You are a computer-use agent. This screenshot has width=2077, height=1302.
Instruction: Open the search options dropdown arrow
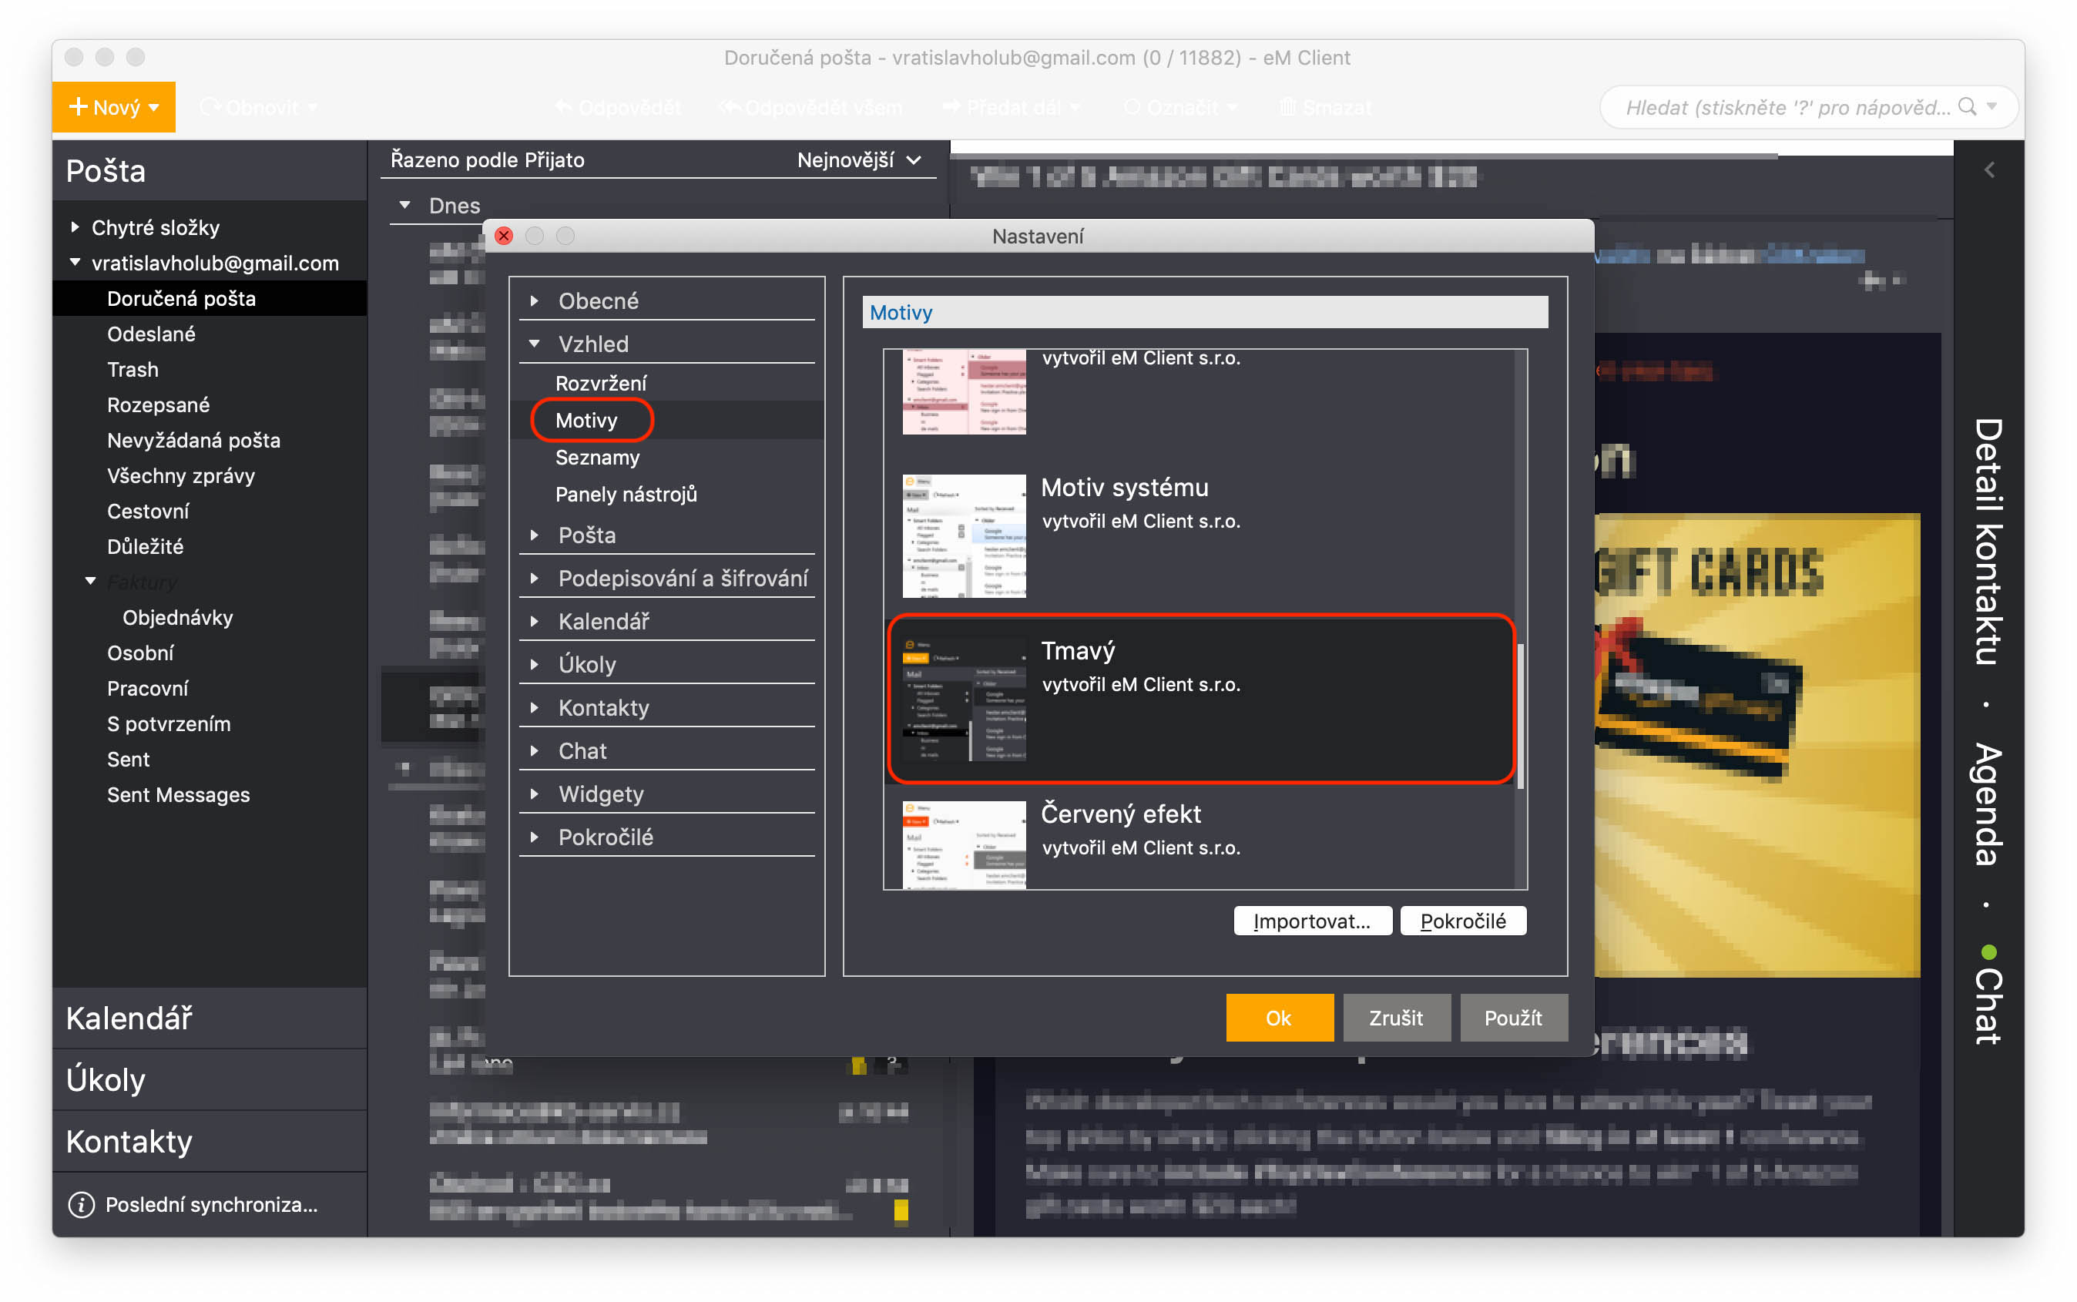tap(1992, 107)
